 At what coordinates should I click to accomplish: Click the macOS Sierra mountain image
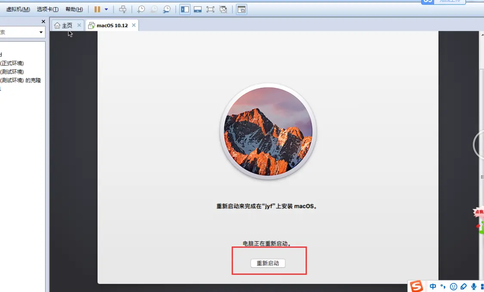click(x=268, y=131)
